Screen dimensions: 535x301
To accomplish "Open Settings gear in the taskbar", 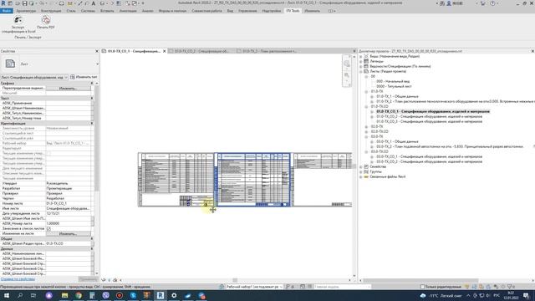I will click(174, 295).
